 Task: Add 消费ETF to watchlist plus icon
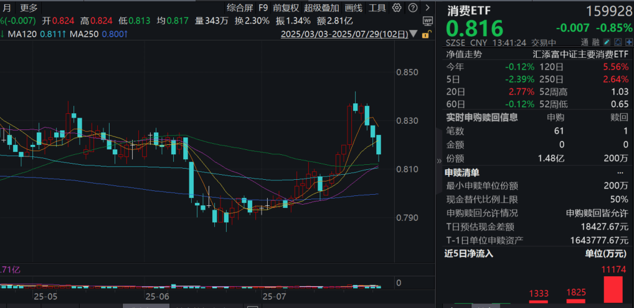tap(629, 42)
